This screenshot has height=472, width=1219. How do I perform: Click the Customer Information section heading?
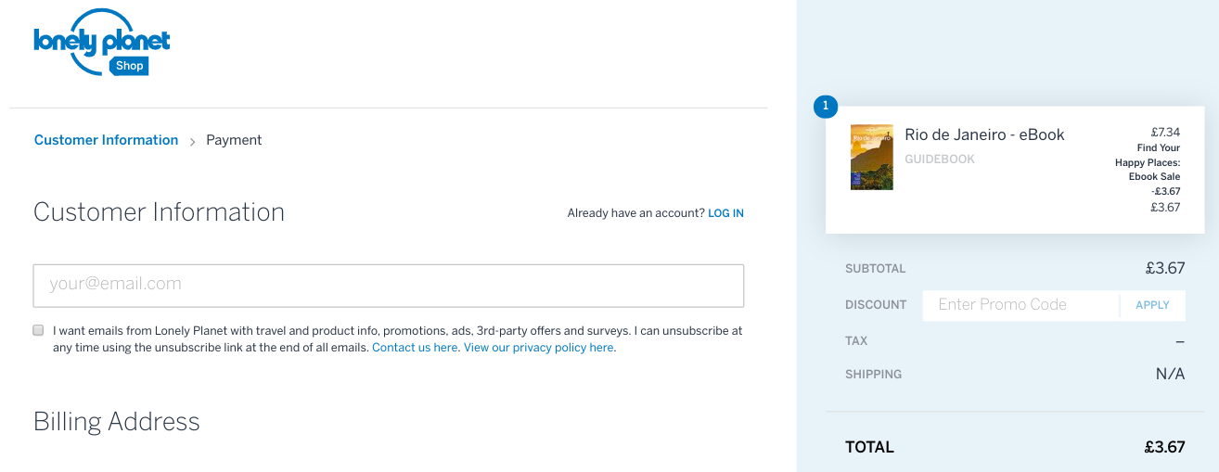[x=159, y=212]
